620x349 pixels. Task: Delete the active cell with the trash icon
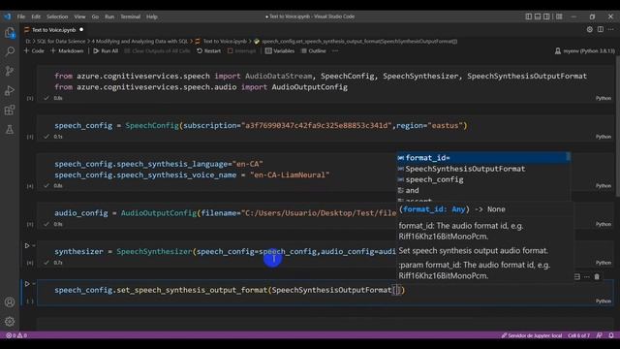pos(597,277)
